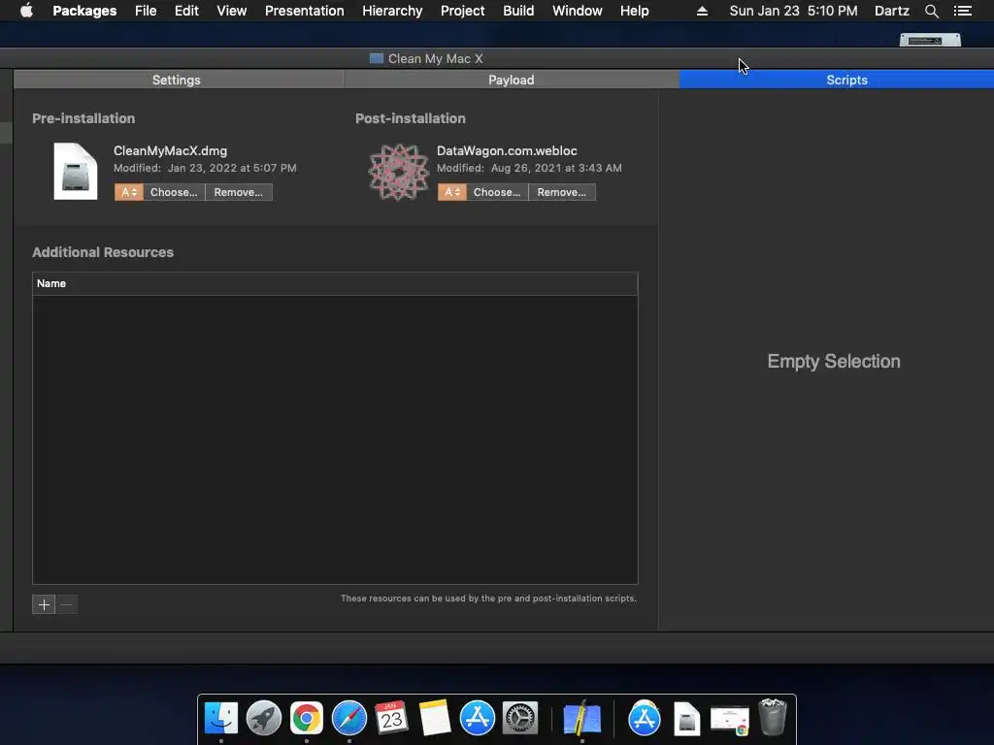Open App Store in Dock
This screenshot has height=745, width=994.
pos(477,718)
